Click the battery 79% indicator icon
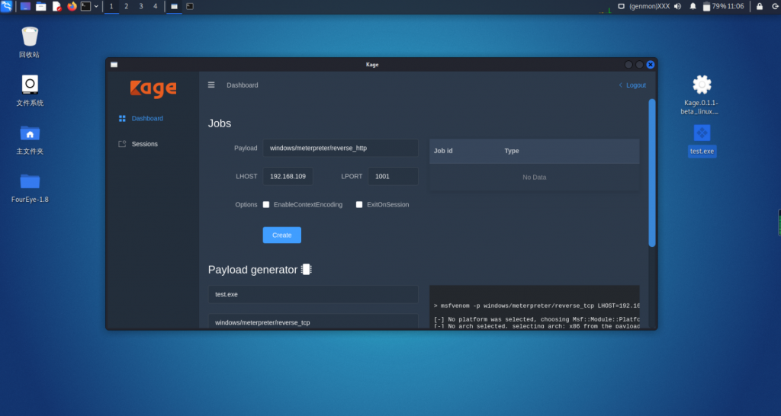The height and width of the screenshot is (416, 781). coord(706,6)
